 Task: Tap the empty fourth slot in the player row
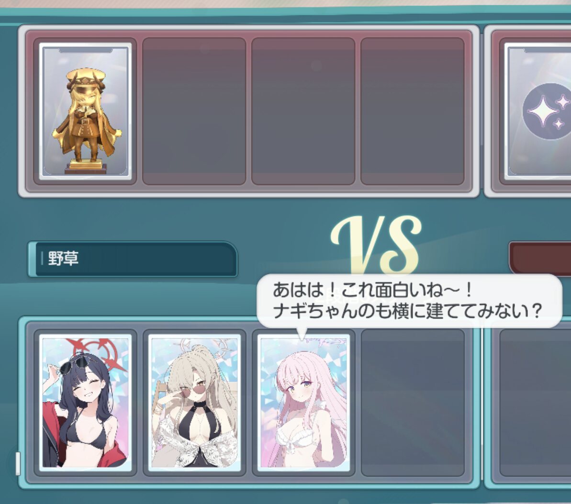(413, 403)
